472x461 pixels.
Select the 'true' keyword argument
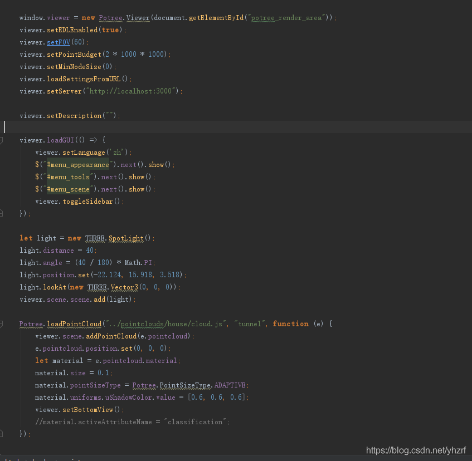(x=110, y=30)
